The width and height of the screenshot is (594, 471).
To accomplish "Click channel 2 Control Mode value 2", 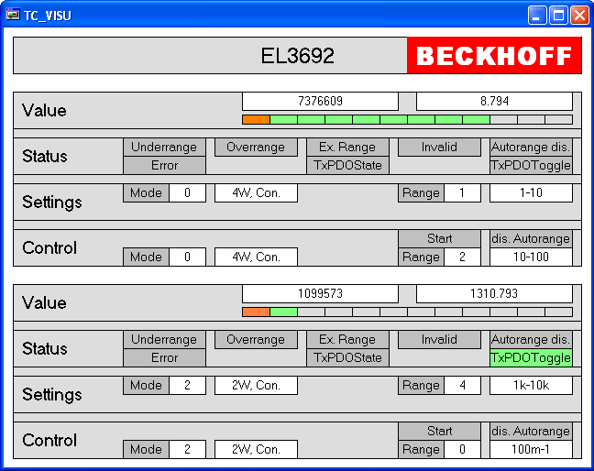I will click(x=187, y=449).
